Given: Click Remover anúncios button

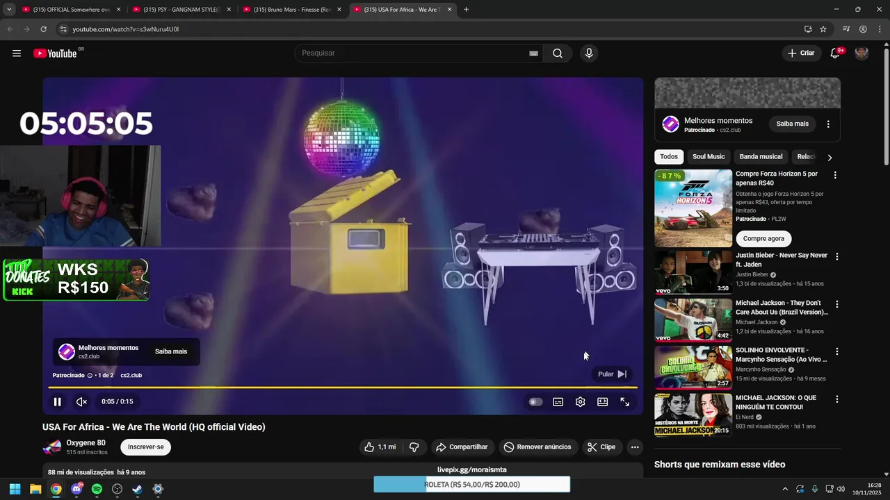Looking at the screenshot, I should point(537,447).
